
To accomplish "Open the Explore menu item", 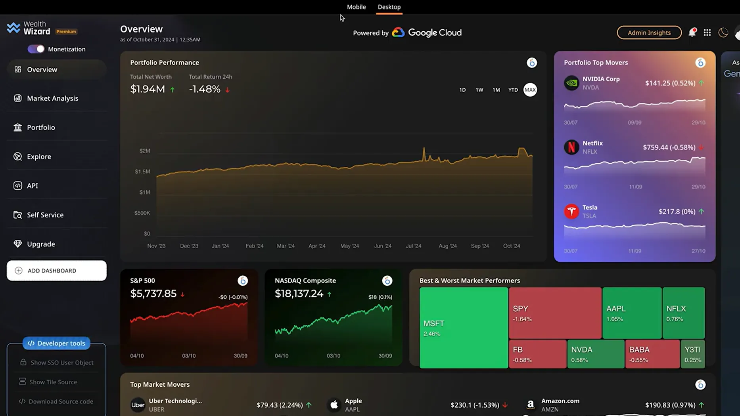I will click(x=57, y=156).
